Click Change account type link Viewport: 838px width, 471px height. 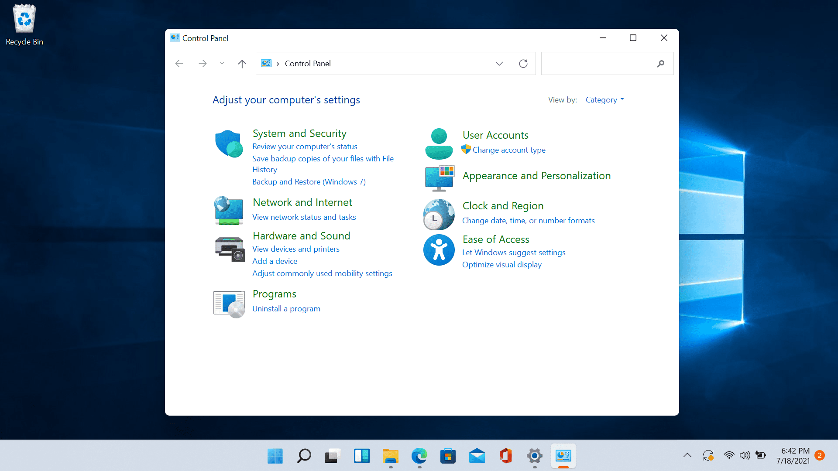point(509,150)
